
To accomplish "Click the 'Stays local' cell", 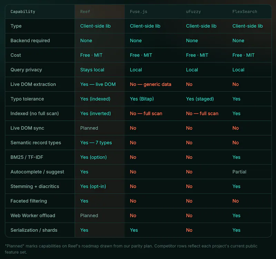I will 92,70.
